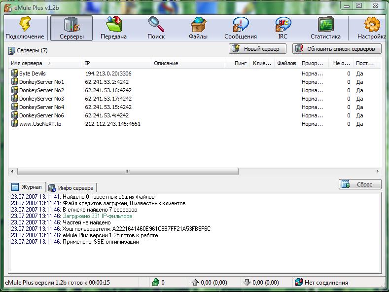Sort by the Описание column header
Viewport: 389px width, 292px height.
[188, 63]
